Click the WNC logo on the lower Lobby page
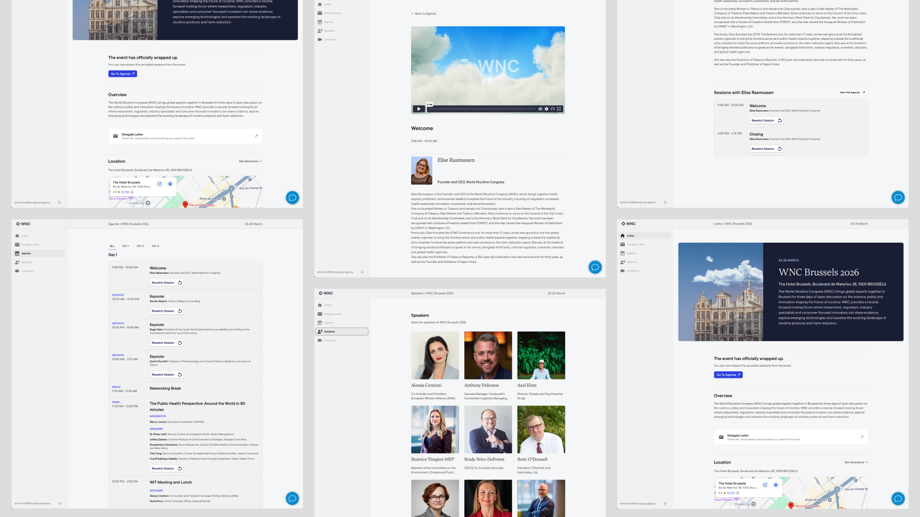Image resolution: width=920 pixels, height=517 pixels. tap(629, 224)
